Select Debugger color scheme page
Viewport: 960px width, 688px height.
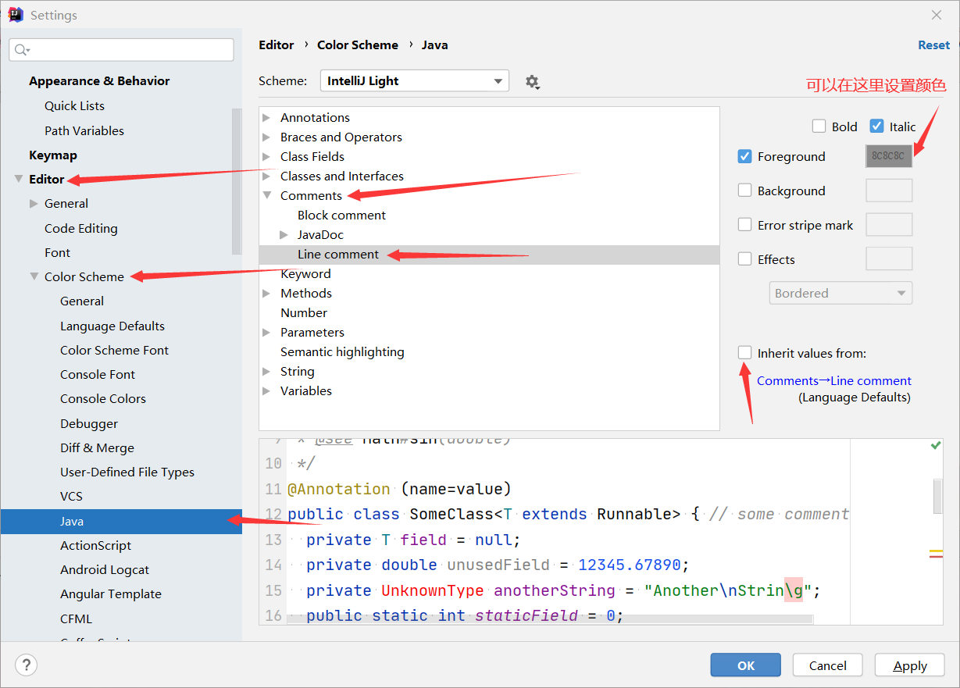click(x=89, y=423)
